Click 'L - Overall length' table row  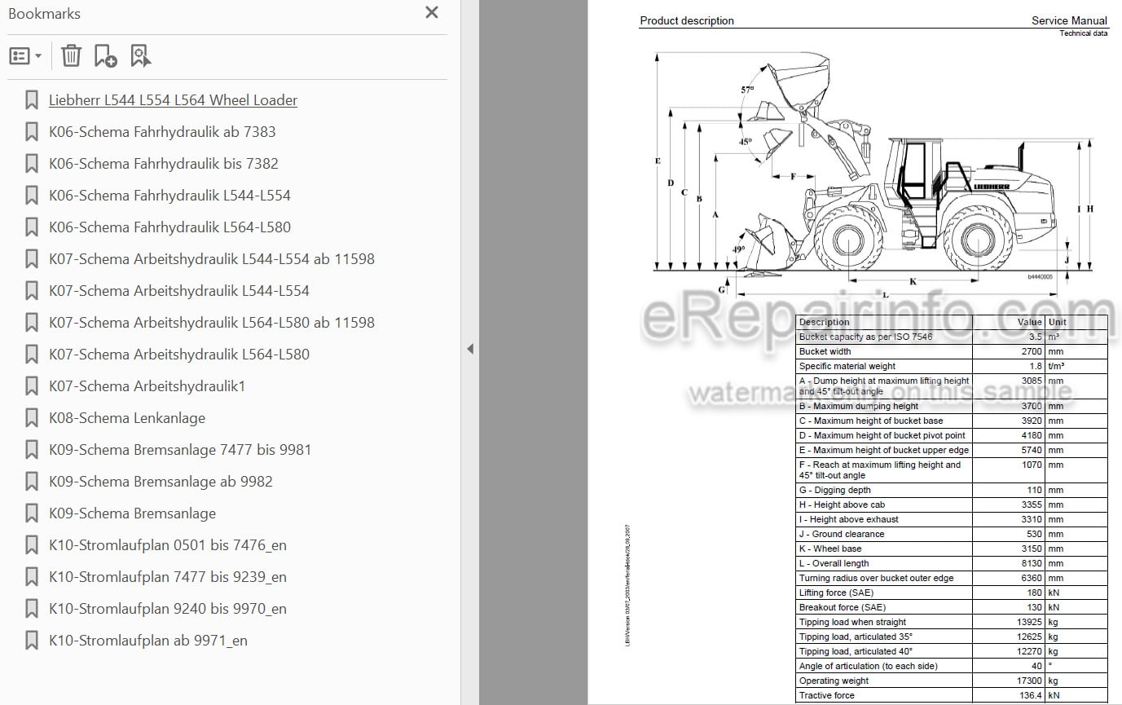pyautogui.click(x=952, y=563)
